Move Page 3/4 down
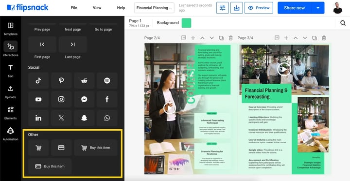This screenshot has width=350, height=181. [x=305, y=38]
